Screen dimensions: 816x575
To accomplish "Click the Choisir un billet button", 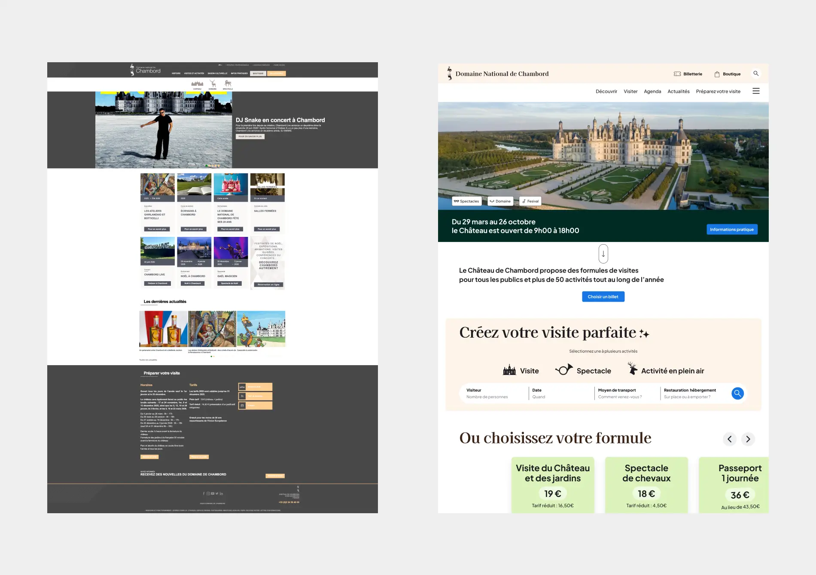I will (603, 297).
